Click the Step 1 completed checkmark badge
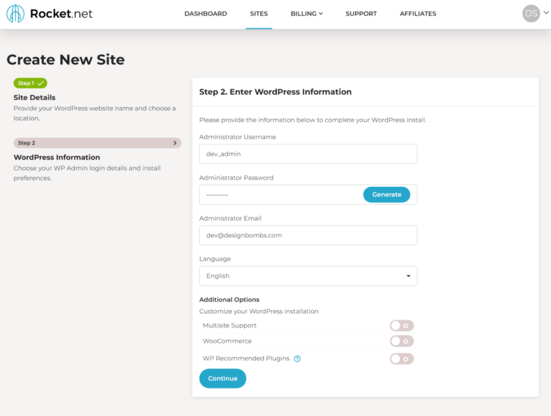 pyautogui.click(x=30, y=83)
